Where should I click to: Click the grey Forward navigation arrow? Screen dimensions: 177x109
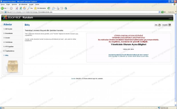pos(11,8)
